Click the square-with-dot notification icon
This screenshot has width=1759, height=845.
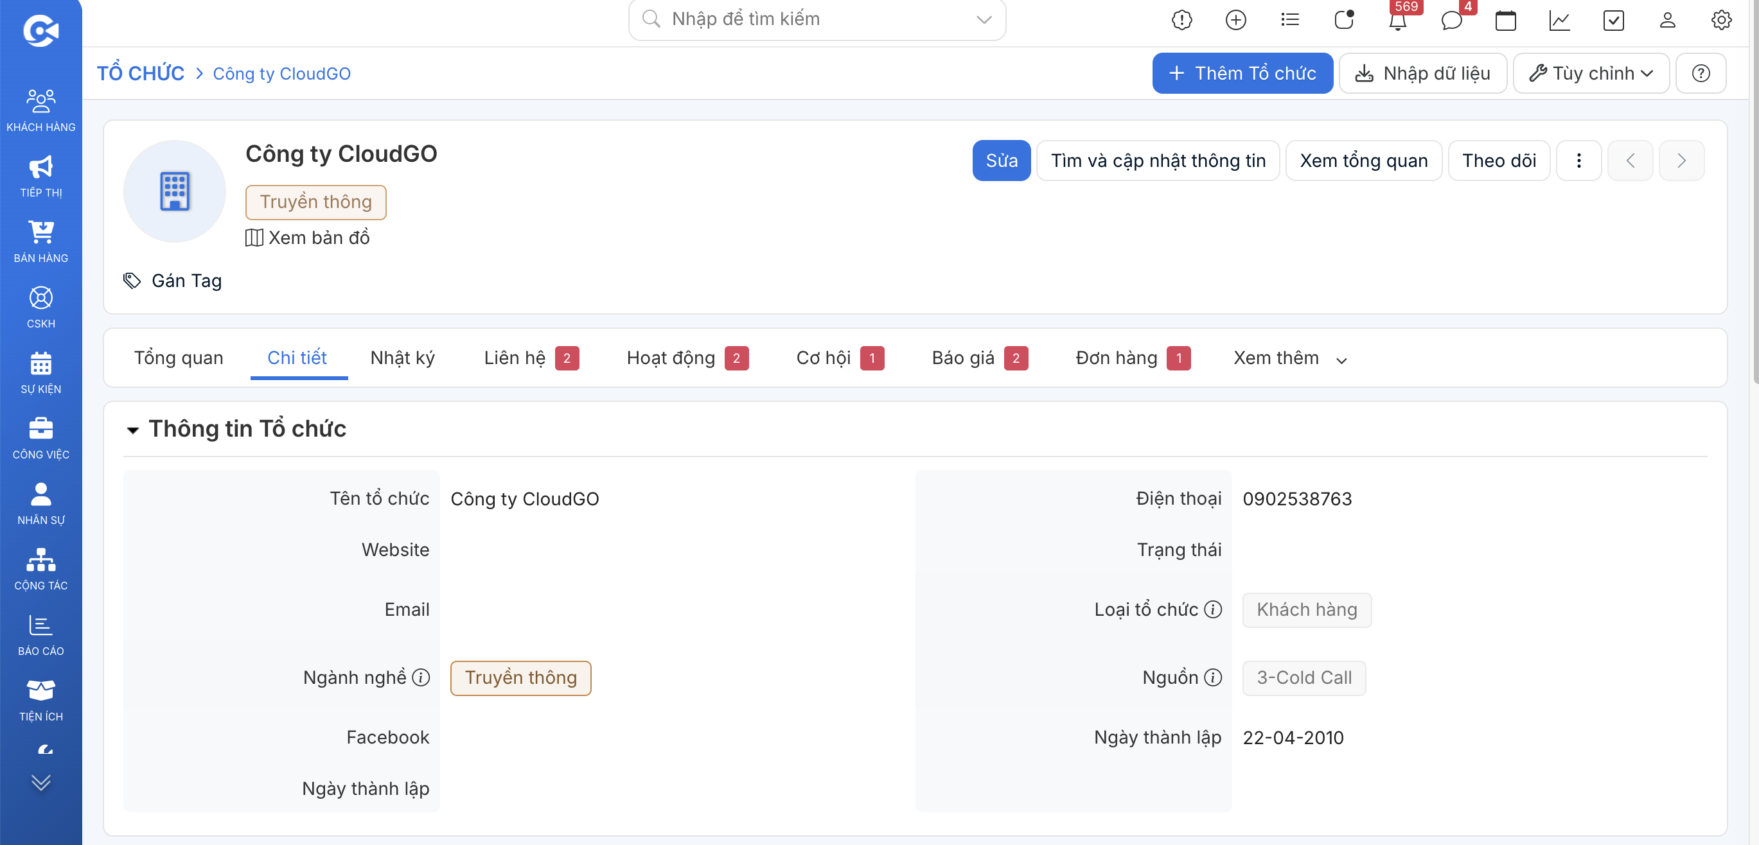click(x=1343, y=20)
